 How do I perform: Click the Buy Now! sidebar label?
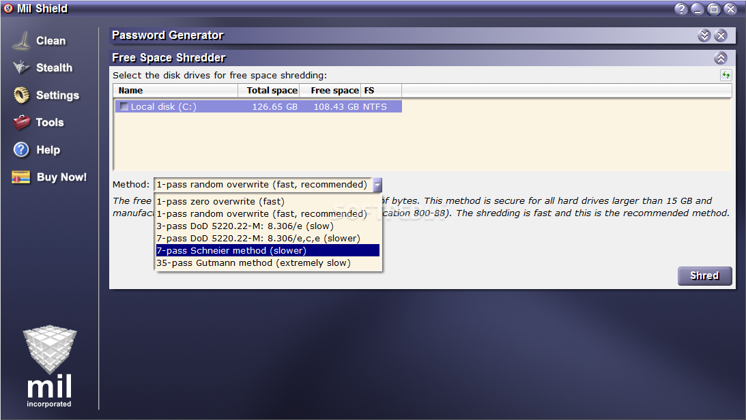click(62, 177)
